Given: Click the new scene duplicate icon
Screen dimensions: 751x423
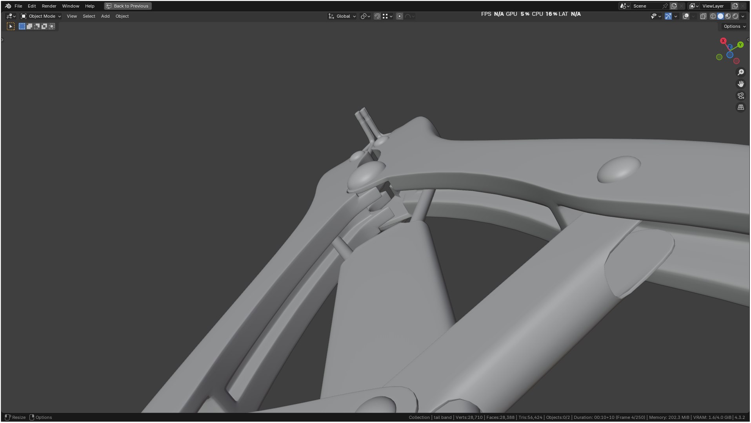Looking at the screenshot, I should (674, 6).
